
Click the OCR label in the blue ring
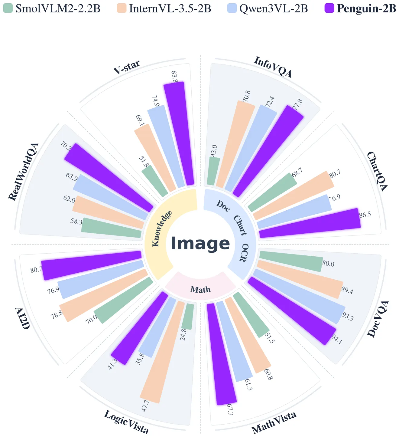244,252
